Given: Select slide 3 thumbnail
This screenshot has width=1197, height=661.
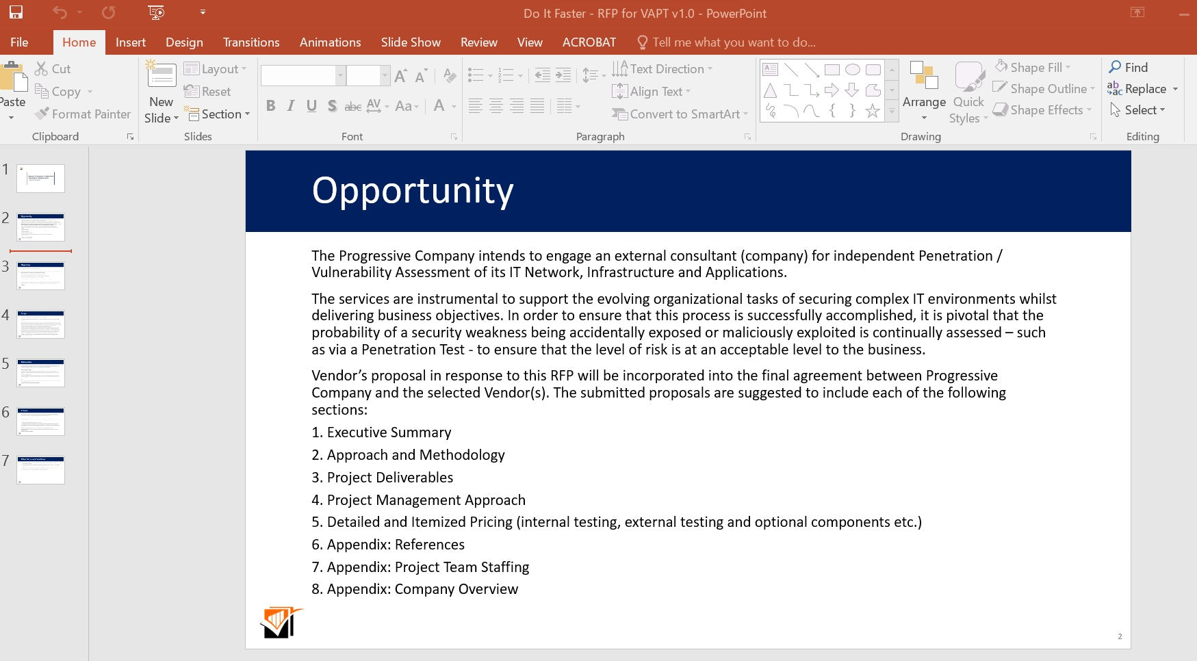Looking at the screenshot, I should tap(40, 276).
